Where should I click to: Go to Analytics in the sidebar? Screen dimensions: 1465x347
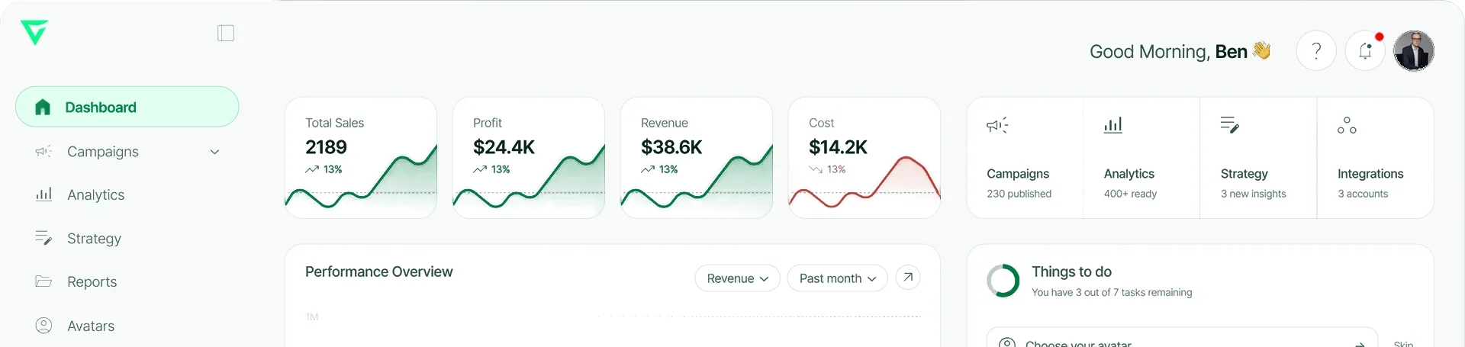127,194
